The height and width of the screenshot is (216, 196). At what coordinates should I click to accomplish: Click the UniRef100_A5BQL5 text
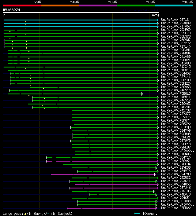click(176, 93)
